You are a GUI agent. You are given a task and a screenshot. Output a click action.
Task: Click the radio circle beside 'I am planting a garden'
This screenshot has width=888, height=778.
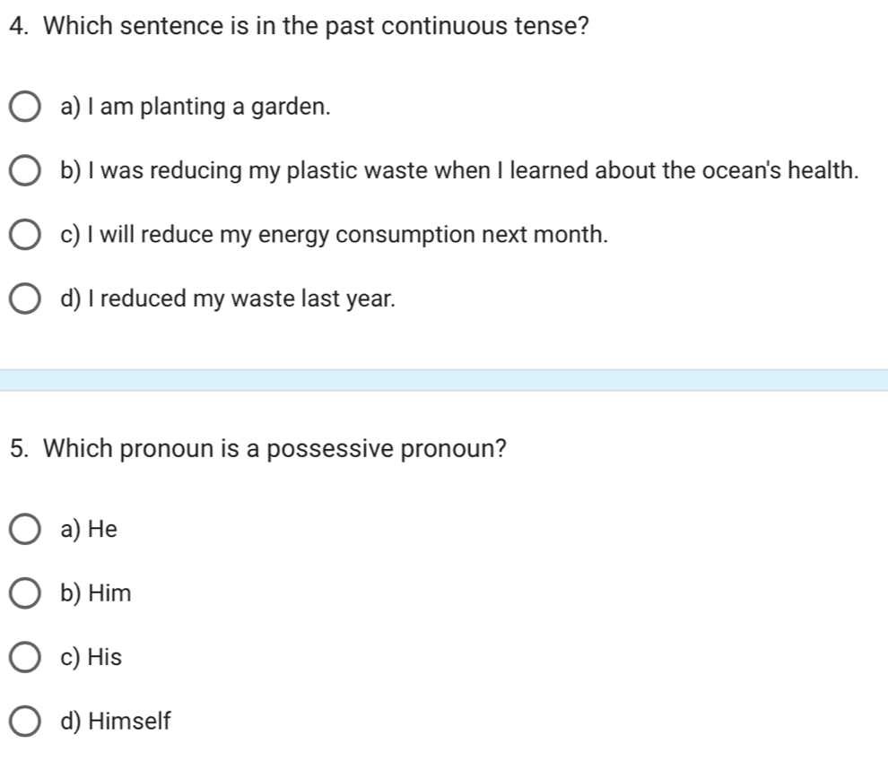click(27, 106)
